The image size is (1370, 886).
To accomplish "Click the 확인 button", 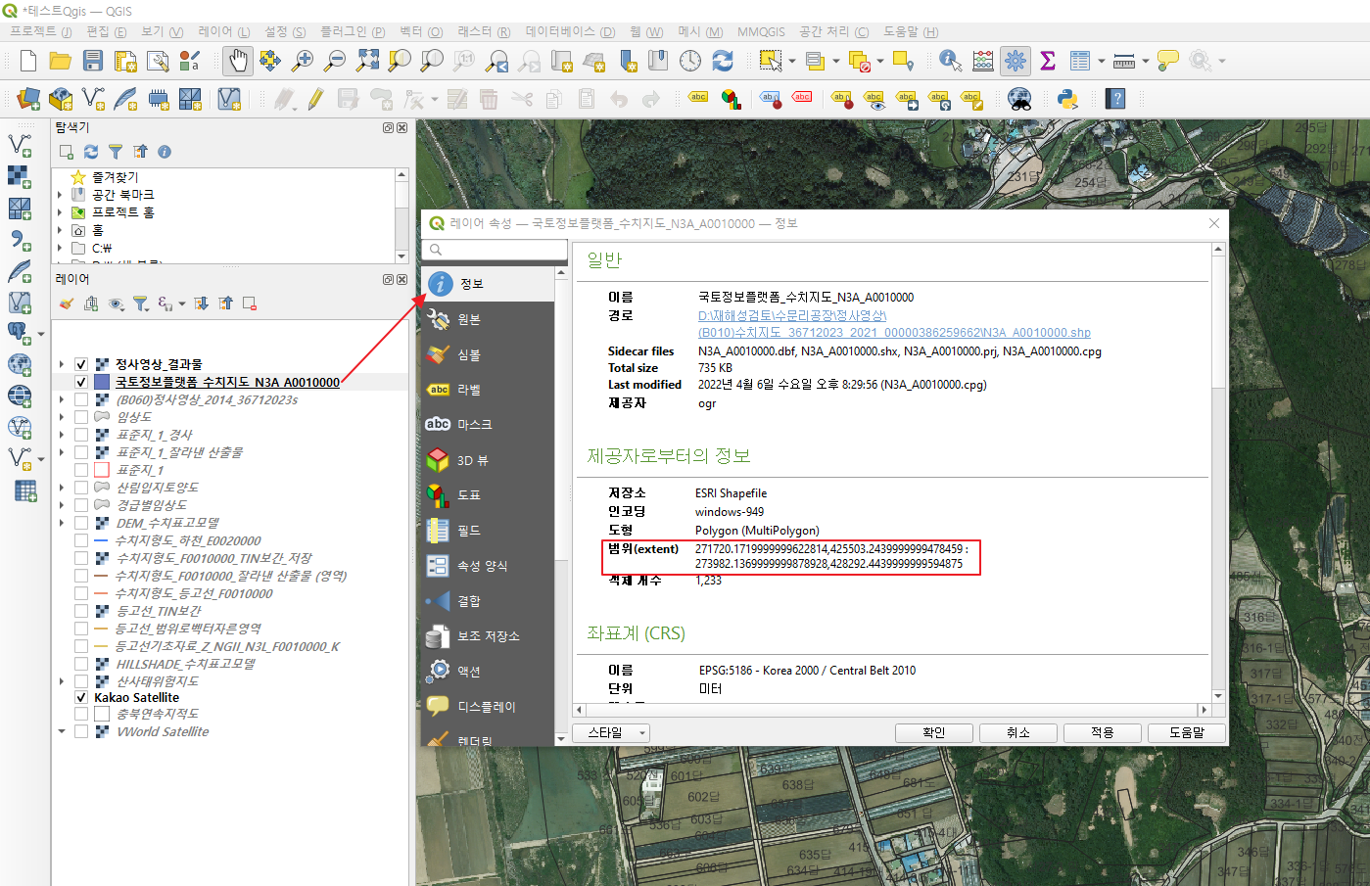I will click(934, 732).
